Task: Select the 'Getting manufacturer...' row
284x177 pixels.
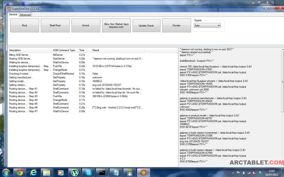Action: (76, 77)
